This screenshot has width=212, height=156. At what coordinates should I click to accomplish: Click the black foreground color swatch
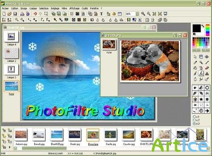197,28
